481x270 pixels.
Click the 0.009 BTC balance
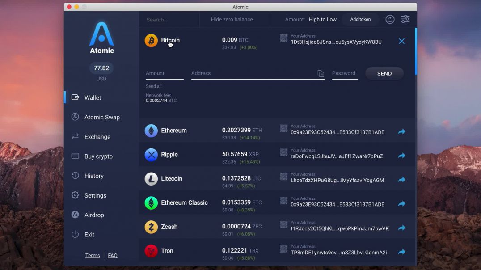pyautogui.click(x=235, y=40)
